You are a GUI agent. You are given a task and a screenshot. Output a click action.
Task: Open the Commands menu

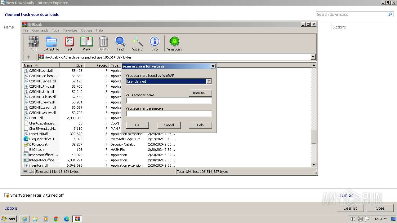pos(40,30)
